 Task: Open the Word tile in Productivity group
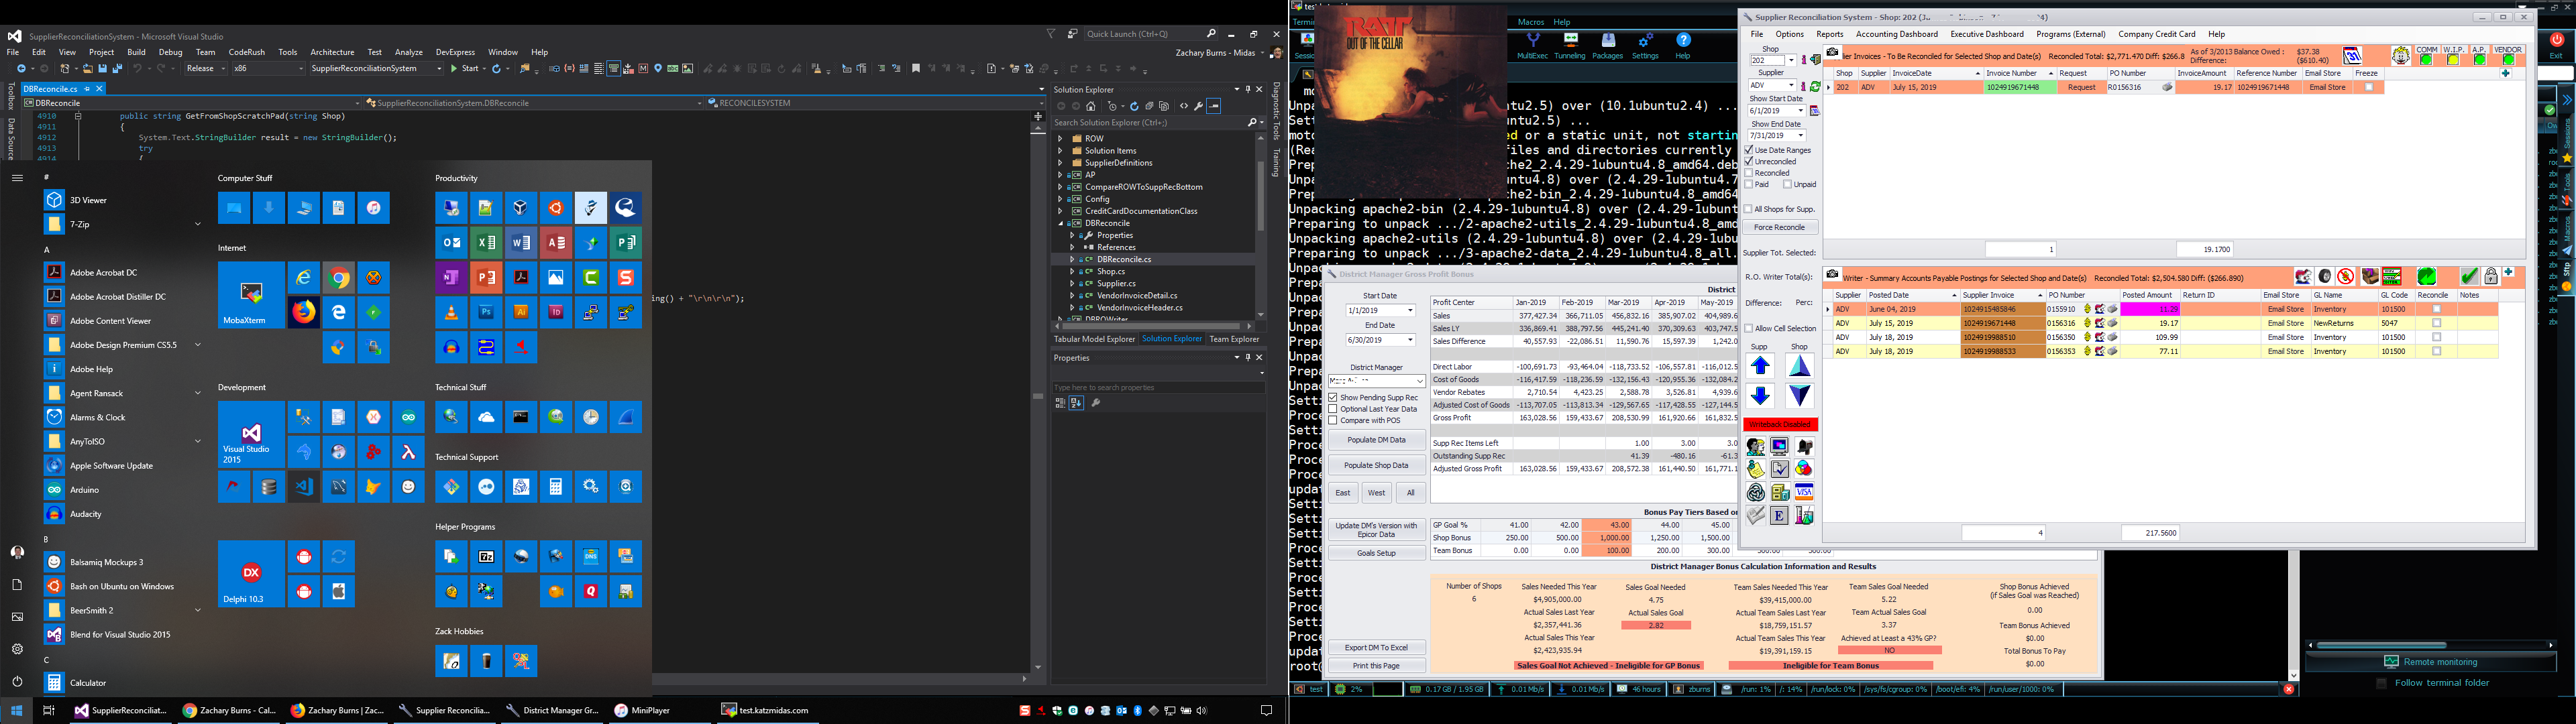pyautogui.click(x=521, y=243)
